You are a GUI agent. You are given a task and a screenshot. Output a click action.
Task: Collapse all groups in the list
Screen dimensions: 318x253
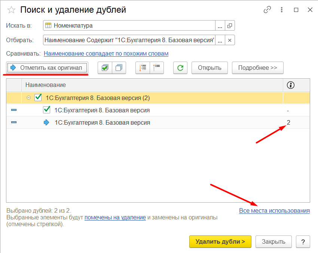point(156,68)
